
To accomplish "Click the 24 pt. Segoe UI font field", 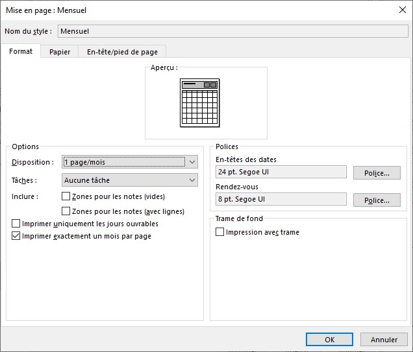I will [x=281, y=172].
